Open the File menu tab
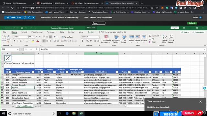The width and height of the screenshot is (207, 116). (x=5, y=32)
